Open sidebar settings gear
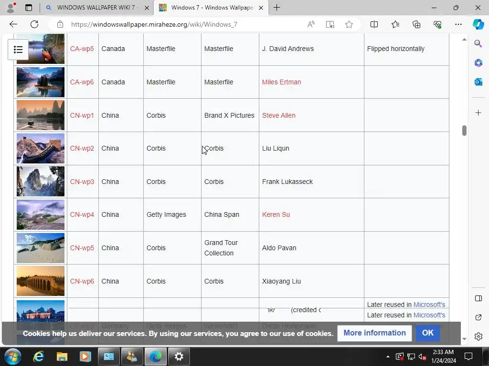Screen dimensions: 489x366 click(478, 336)
